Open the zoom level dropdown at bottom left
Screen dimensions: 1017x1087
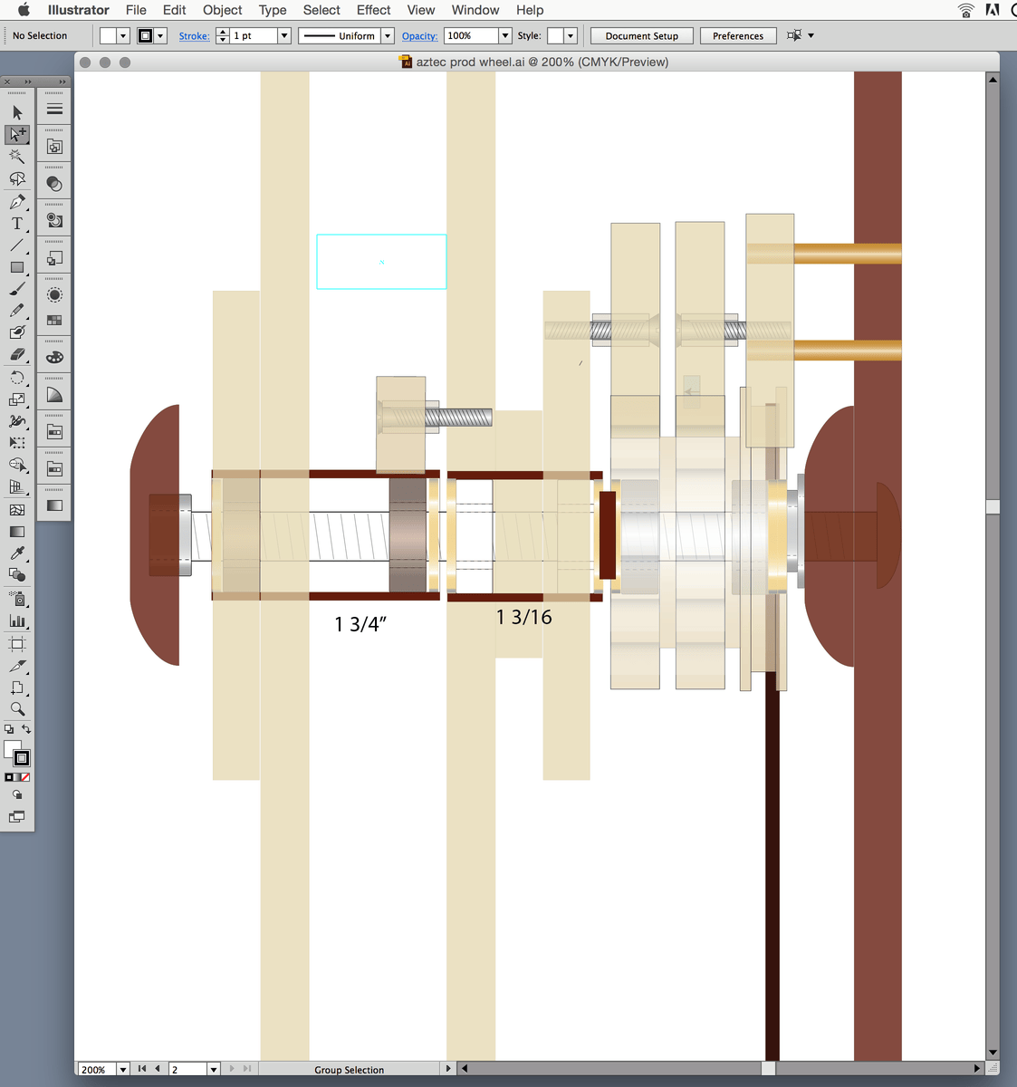tap(122, 1069)
